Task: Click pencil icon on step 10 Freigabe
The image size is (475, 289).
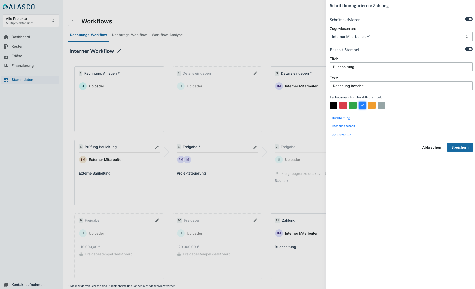Action: (255, 220)
